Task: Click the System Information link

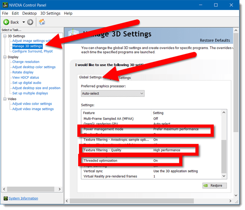Action: [x=23, y=199]
